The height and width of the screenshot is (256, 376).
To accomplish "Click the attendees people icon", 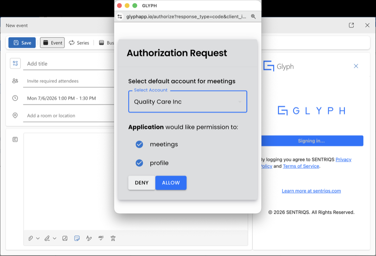I will [x=15, y=81].
